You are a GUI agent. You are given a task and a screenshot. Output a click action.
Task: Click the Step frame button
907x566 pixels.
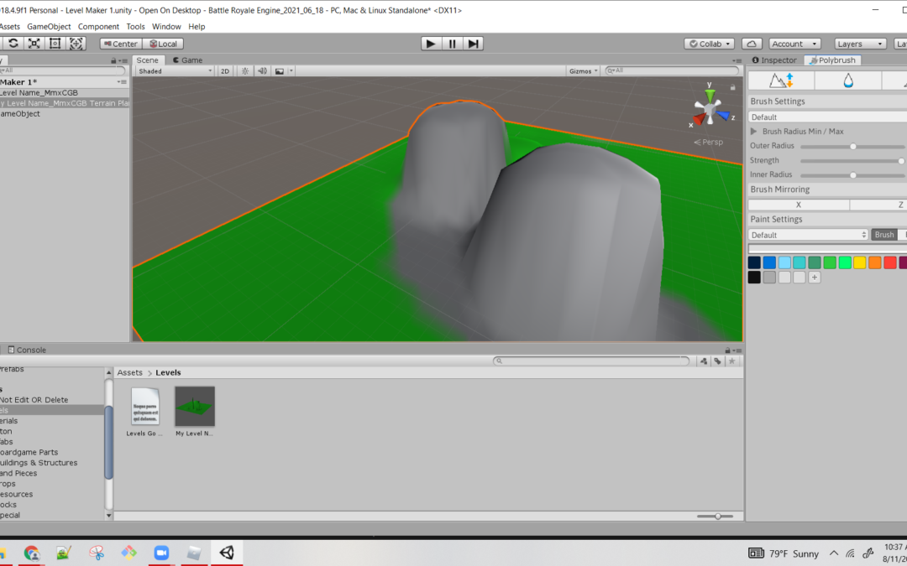point(473,44)
